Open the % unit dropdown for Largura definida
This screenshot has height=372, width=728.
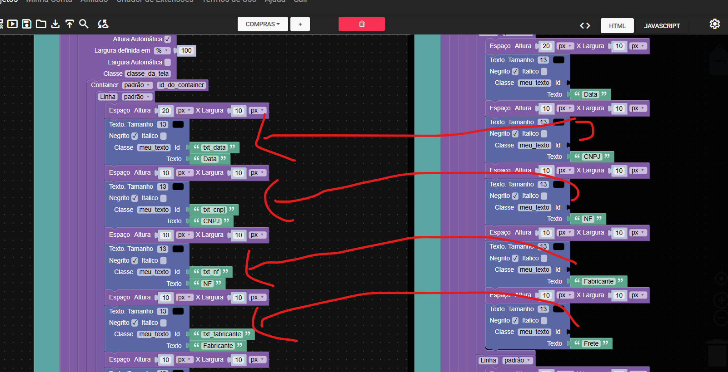[x=162, y=51]
